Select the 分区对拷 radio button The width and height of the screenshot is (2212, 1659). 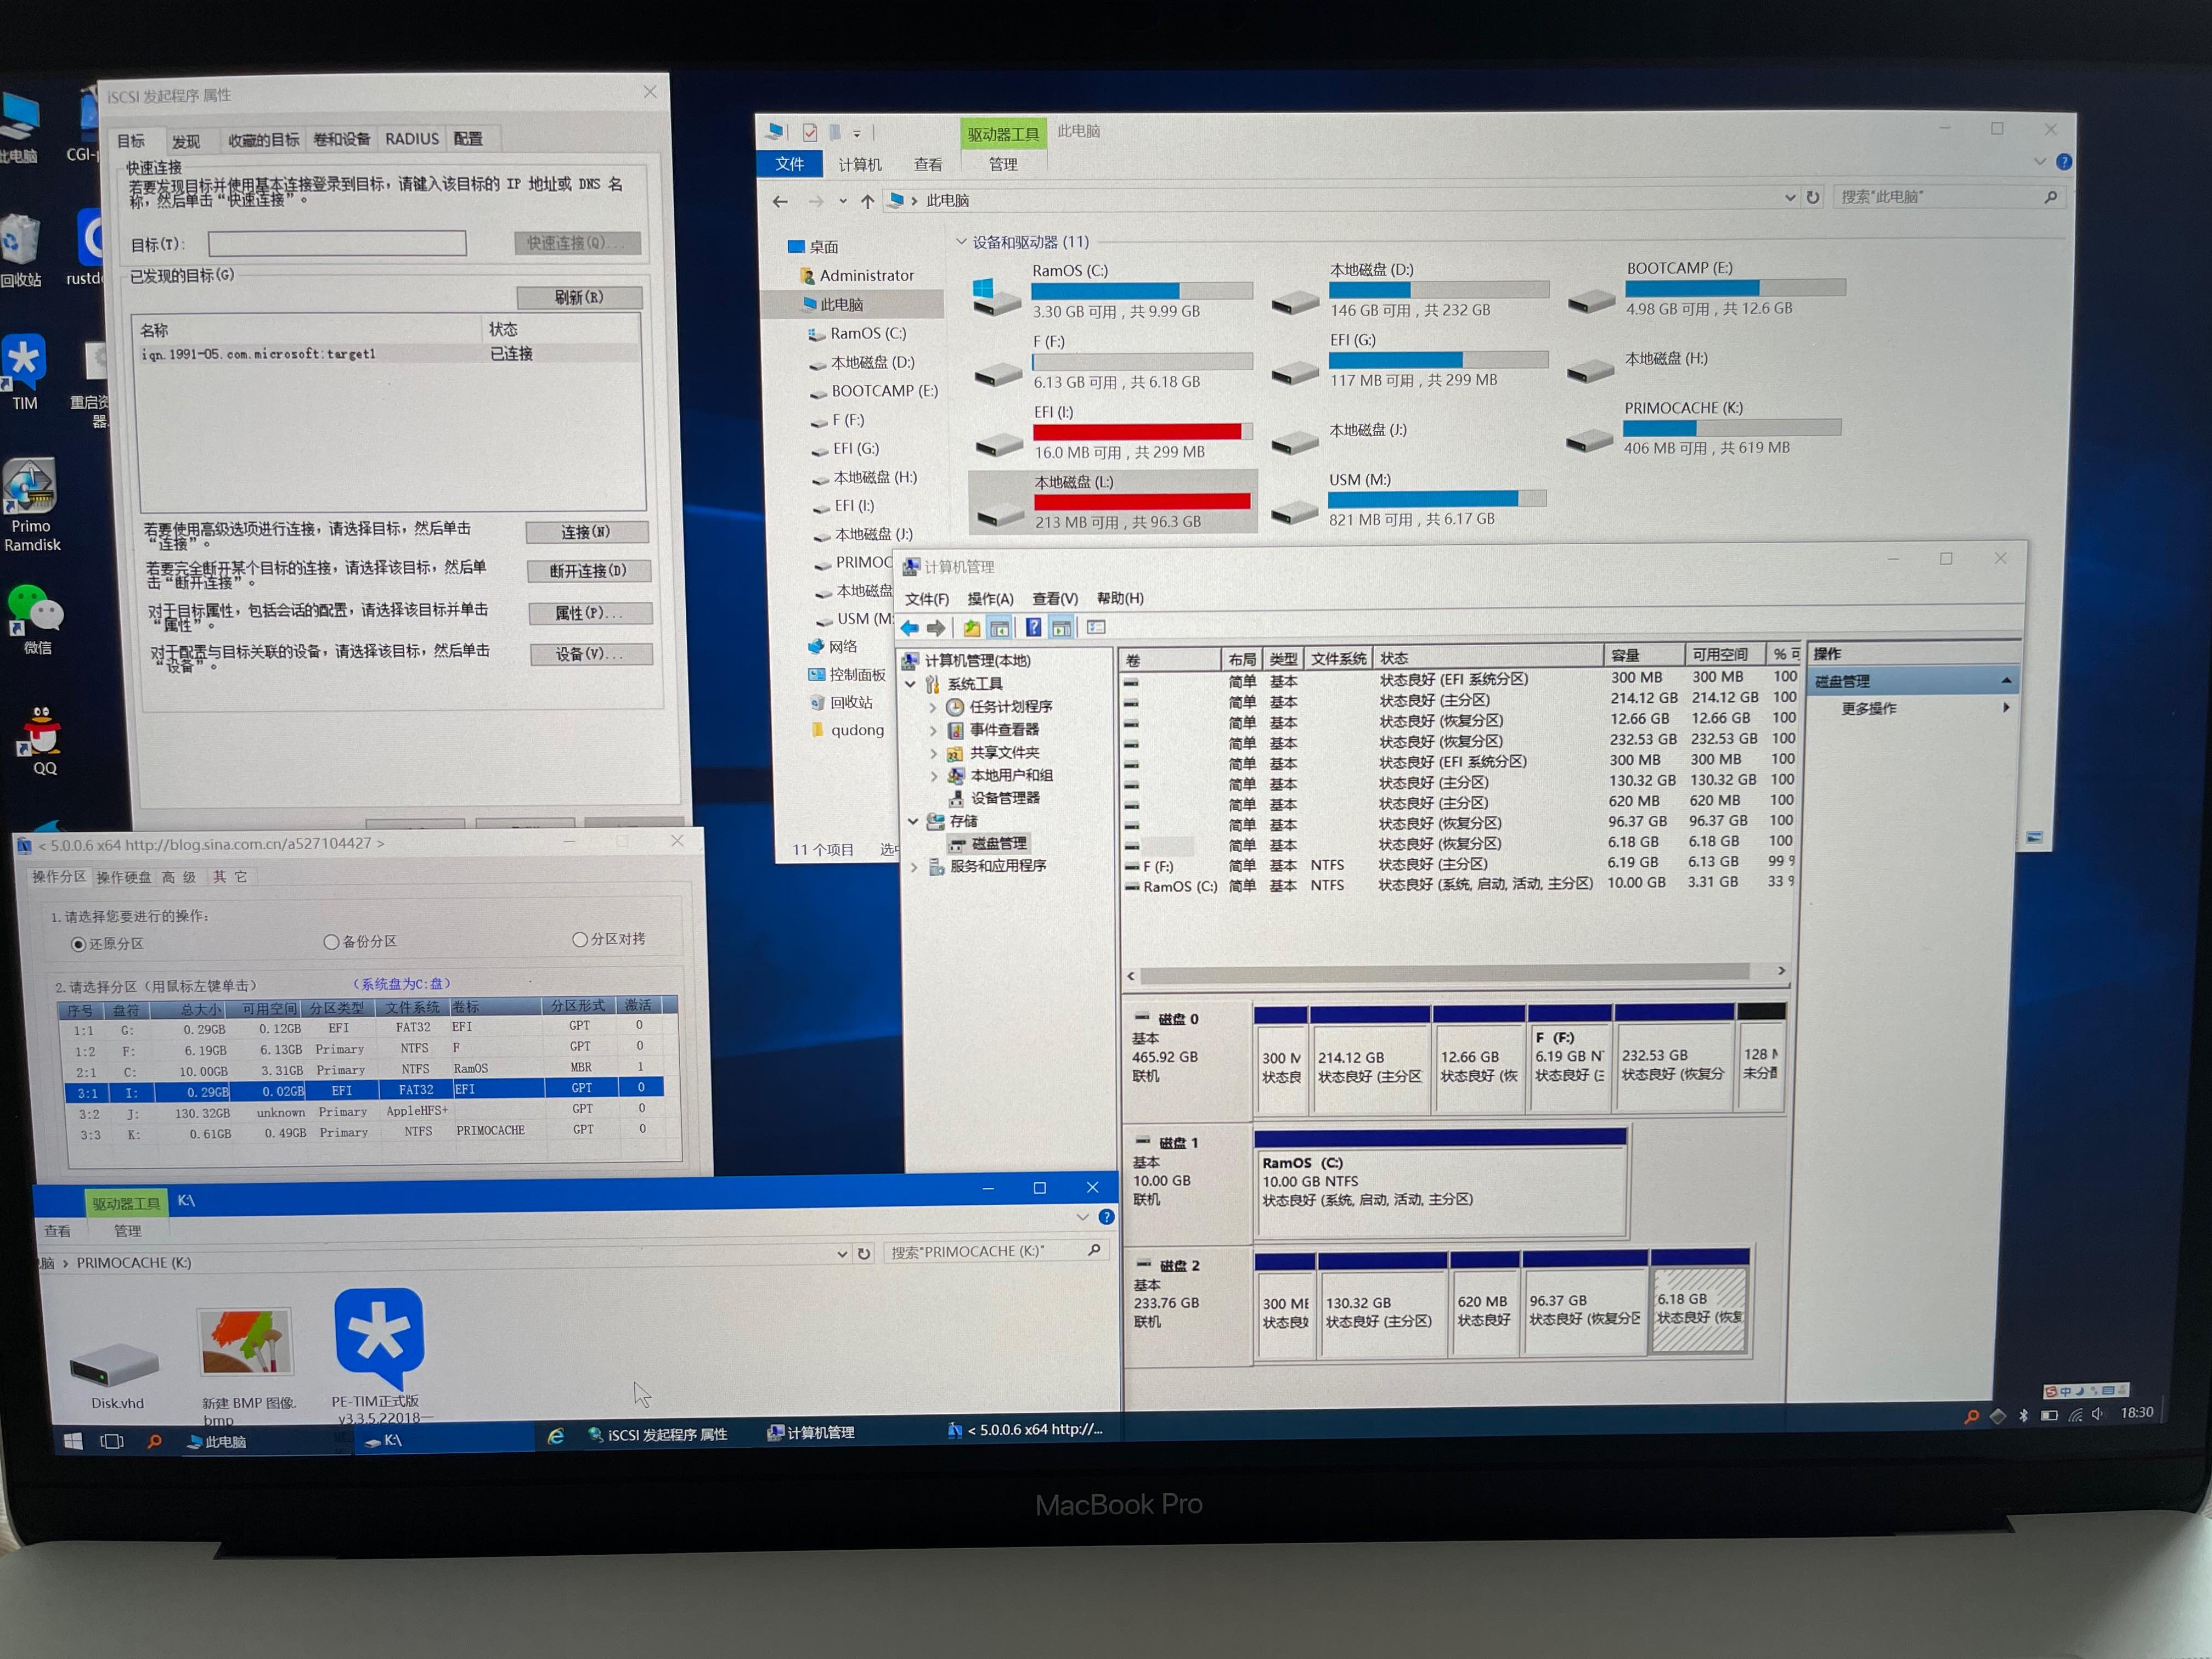pos(579,939)
